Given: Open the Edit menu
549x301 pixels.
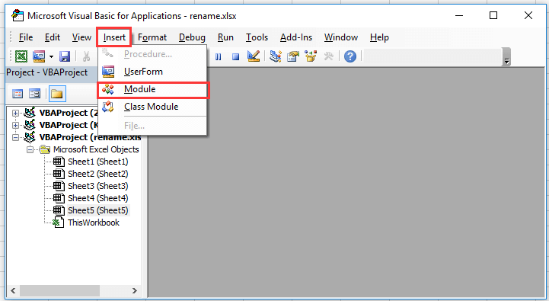Looking at the screenshot, I should click(53, 37).
